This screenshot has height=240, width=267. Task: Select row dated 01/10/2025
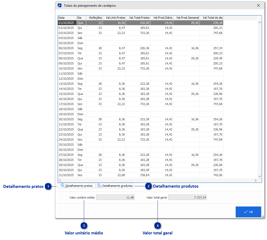coord(140,23)
